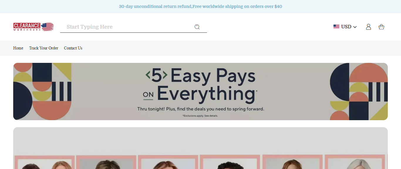Open Track Your Order page
The image size is (401, 169).
coord(44,48)
